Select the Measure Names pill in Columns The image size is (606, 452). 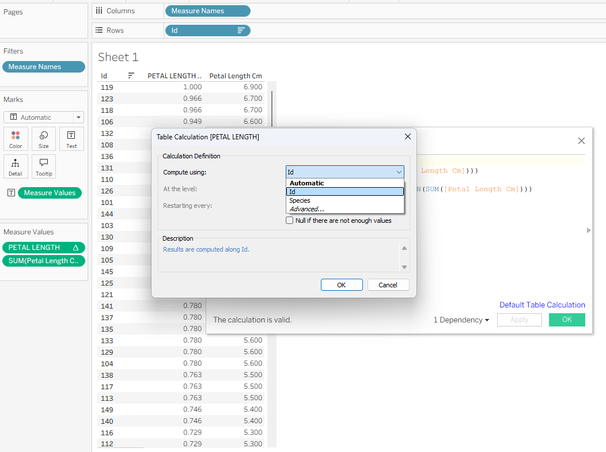coord(208,11)
